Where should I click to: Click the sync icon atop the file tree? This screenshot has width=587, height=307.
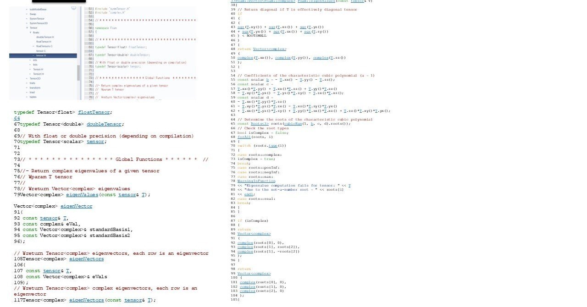(x=74, y=7)
